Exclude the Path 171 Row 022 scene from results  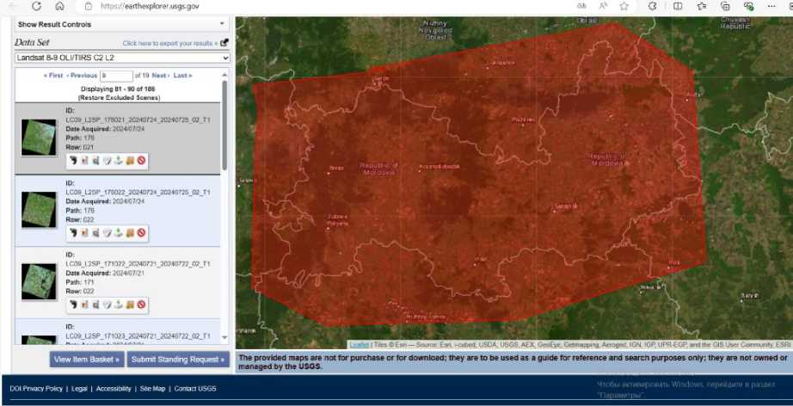coord(141,304)
